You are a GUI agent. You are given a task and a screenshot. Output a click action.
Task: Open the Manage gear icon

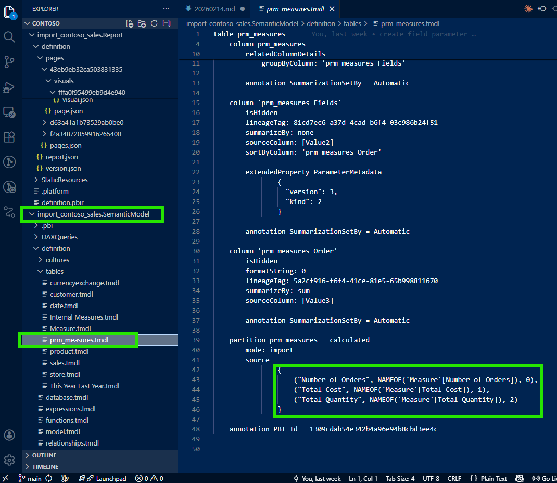tap(9, 460)
